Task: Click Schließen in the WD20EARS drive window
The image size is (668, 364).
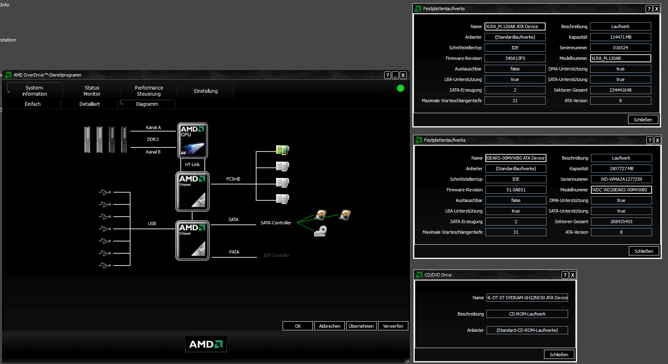Action: pos(644,251)
